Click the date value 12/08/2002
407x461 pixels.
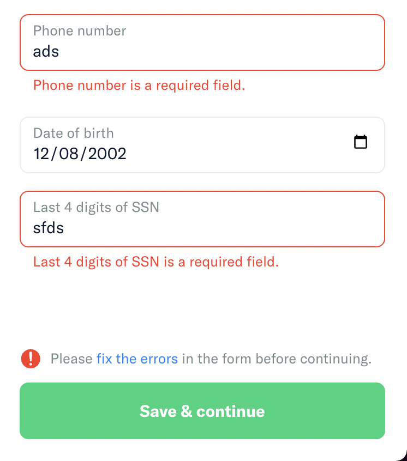click(x=80, y=154)
